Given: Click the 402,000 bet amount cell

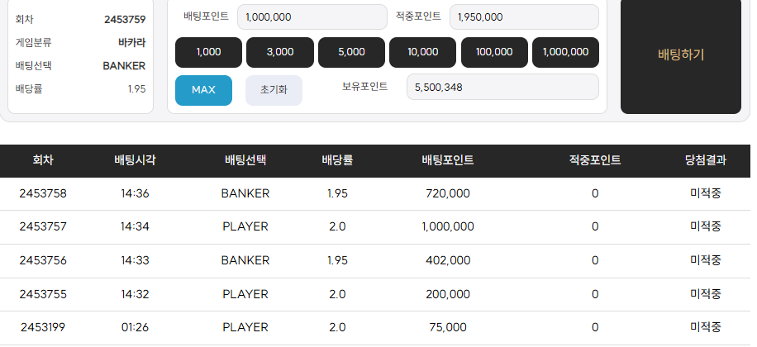Looking at the screenshot, I should click(x=447, y=260).
